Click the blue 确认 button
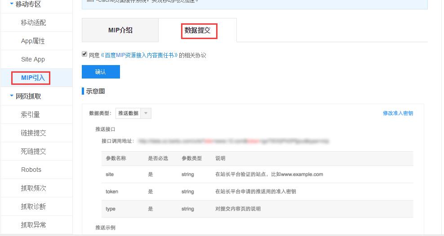 [x=101, y=72]
